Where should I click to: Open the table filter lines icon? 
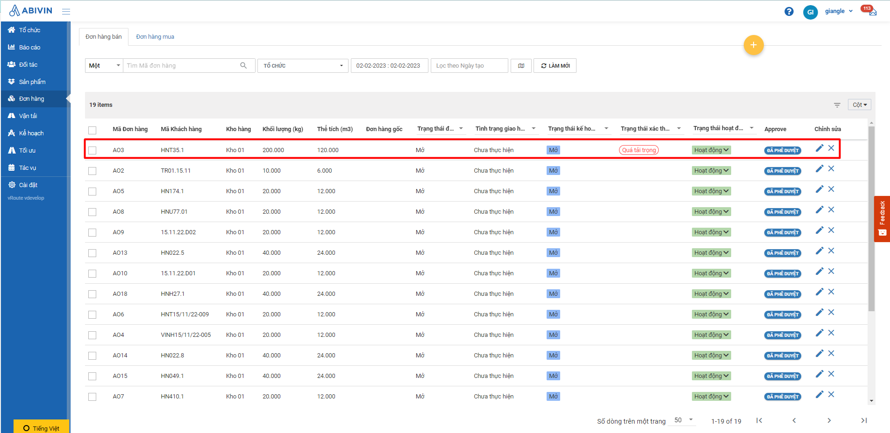pos(837,105)
